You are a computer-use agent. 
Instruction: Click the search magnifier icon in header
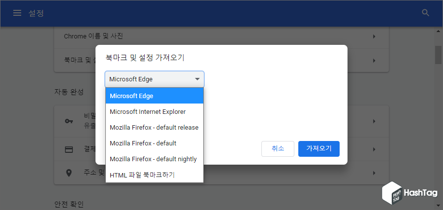tap(425, 13)
